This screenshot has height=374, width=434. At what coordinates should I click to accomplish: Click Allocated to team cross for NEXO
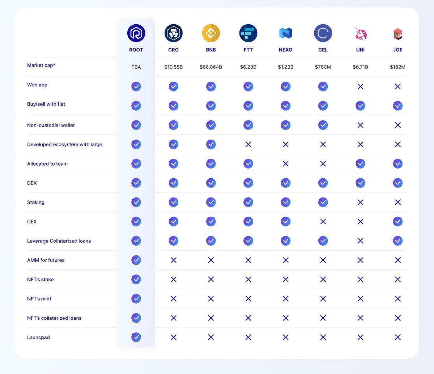coord(286,163)
